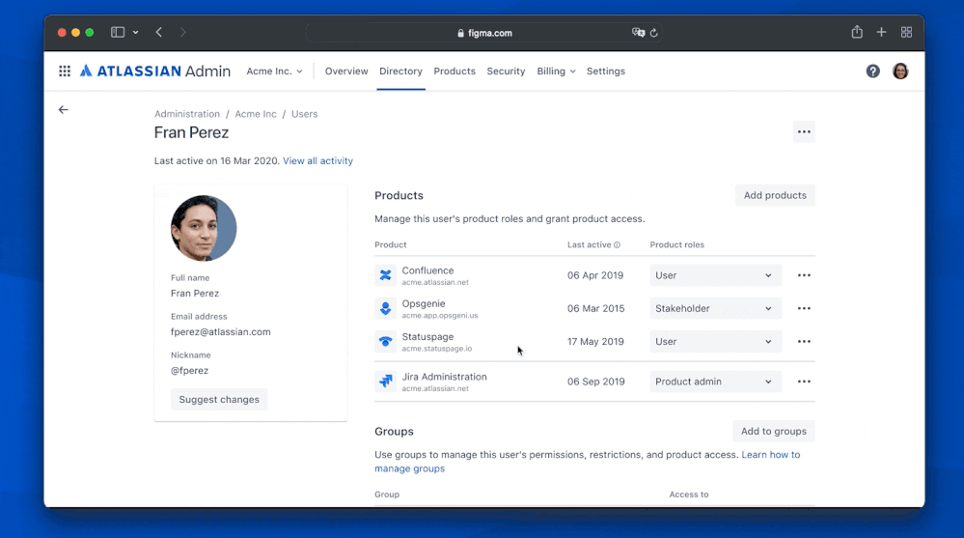The height and width of the screenshot is (538, 964).
Task: Click the Product roles column header
Action: [676, 245]
